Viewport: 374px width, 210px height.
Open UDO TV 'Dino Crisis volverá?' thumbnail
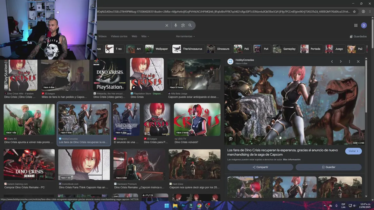point(197,119)
